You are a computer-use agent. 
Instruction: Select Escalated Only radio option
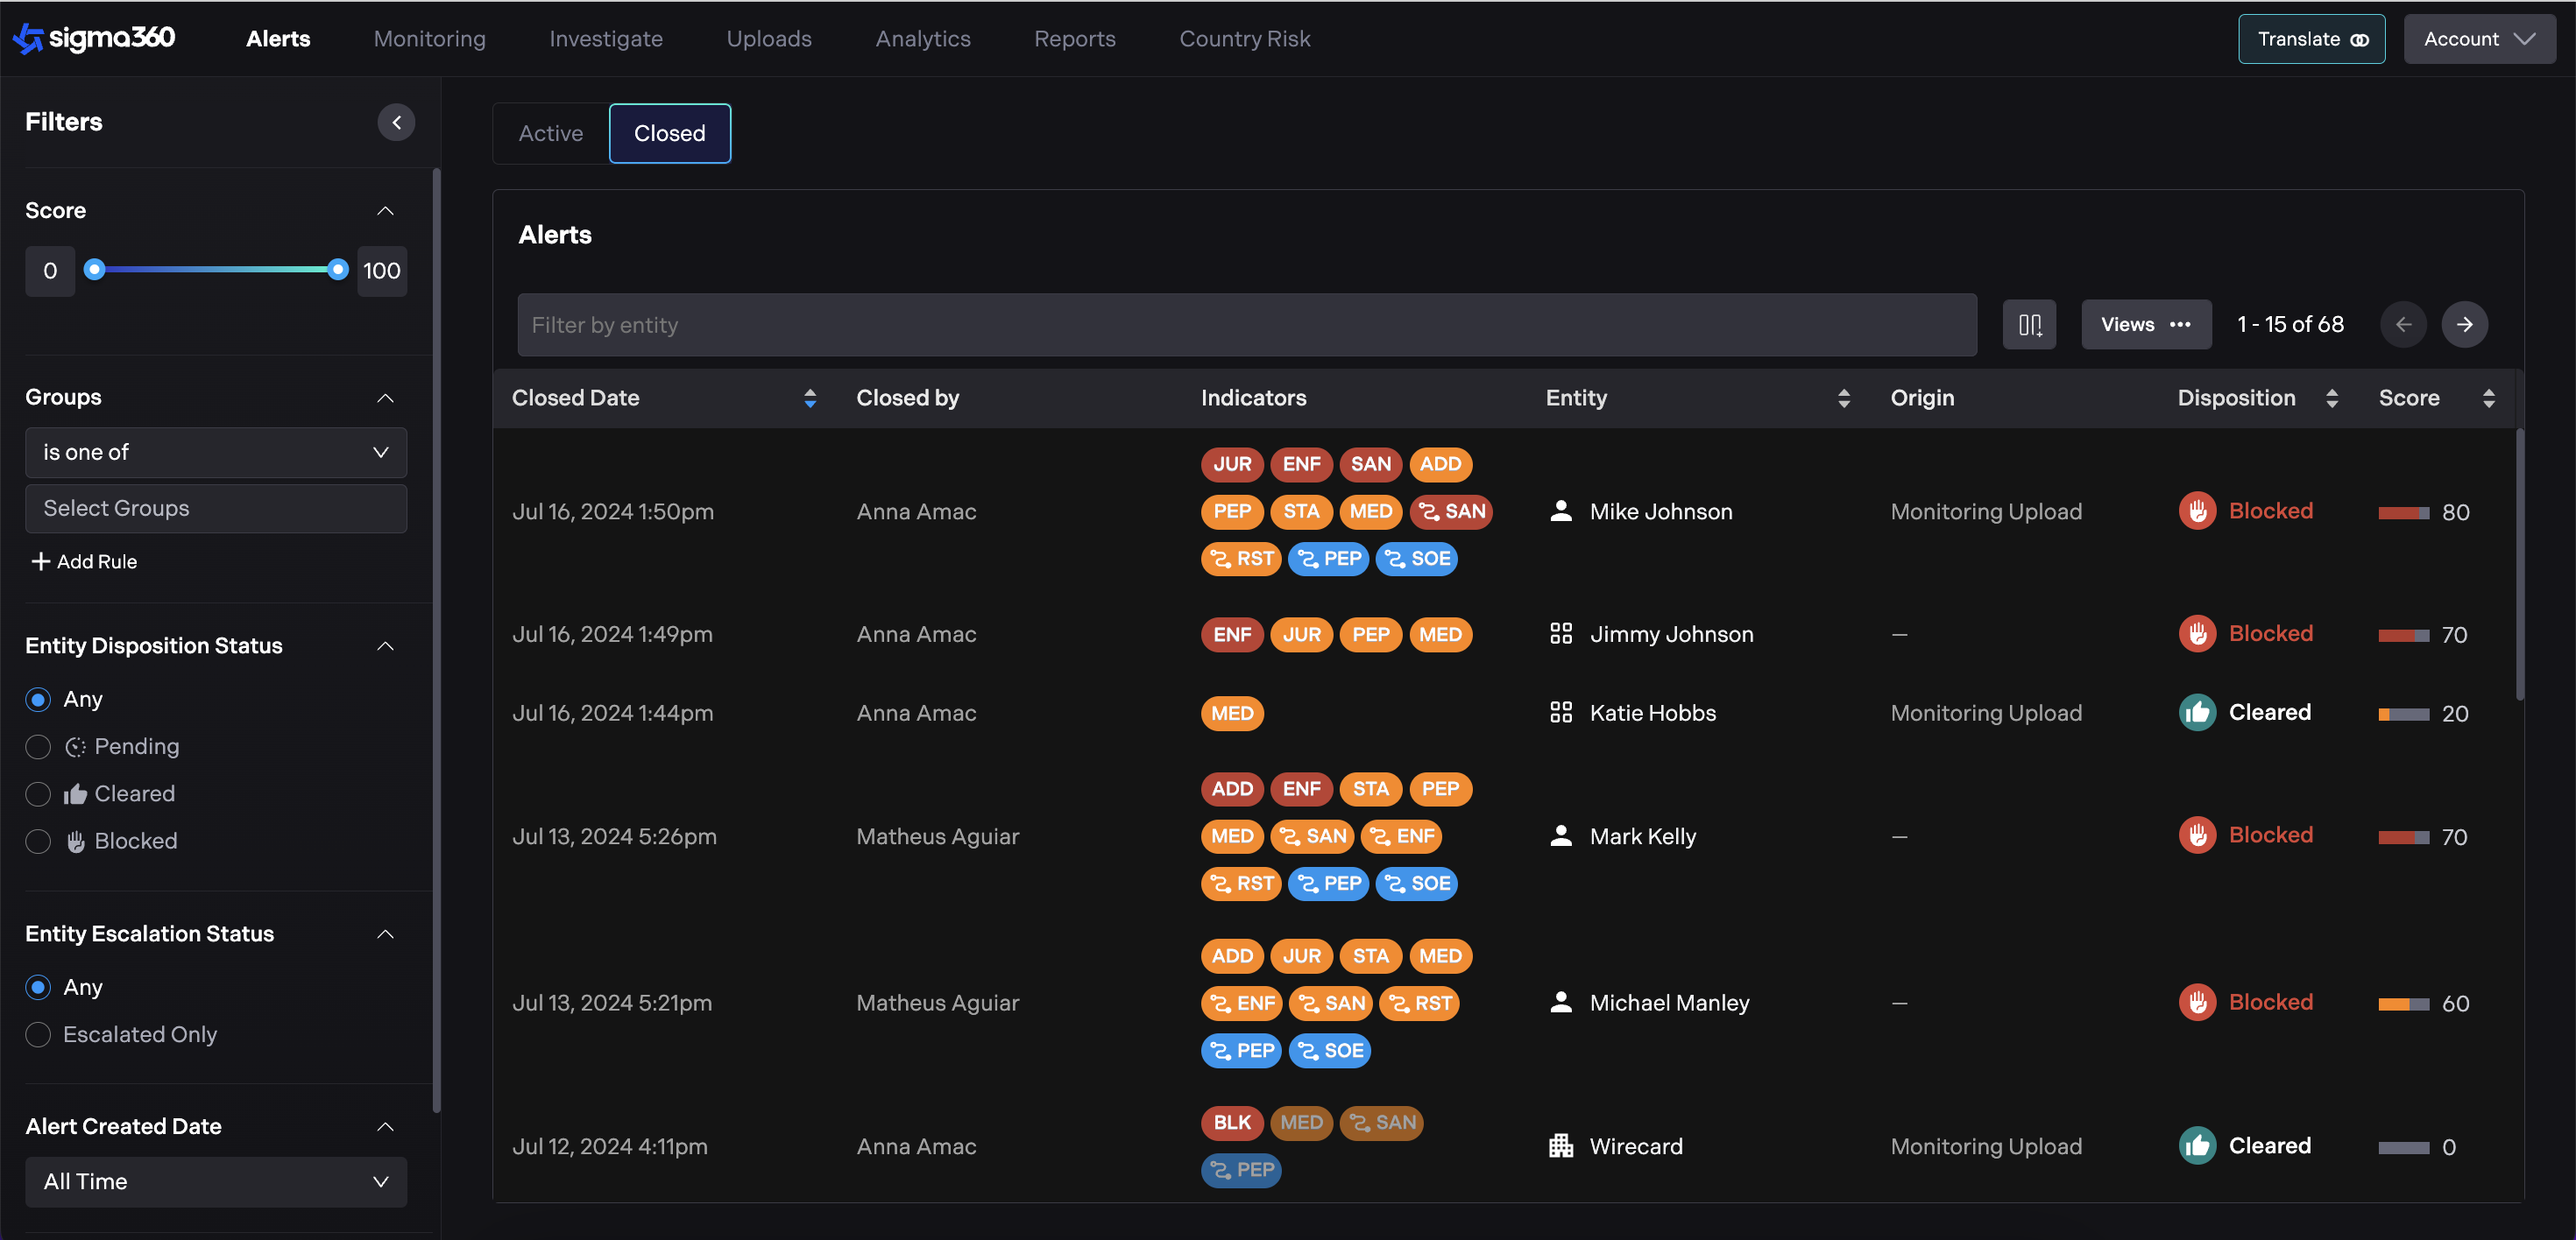tap(38, 1034)
